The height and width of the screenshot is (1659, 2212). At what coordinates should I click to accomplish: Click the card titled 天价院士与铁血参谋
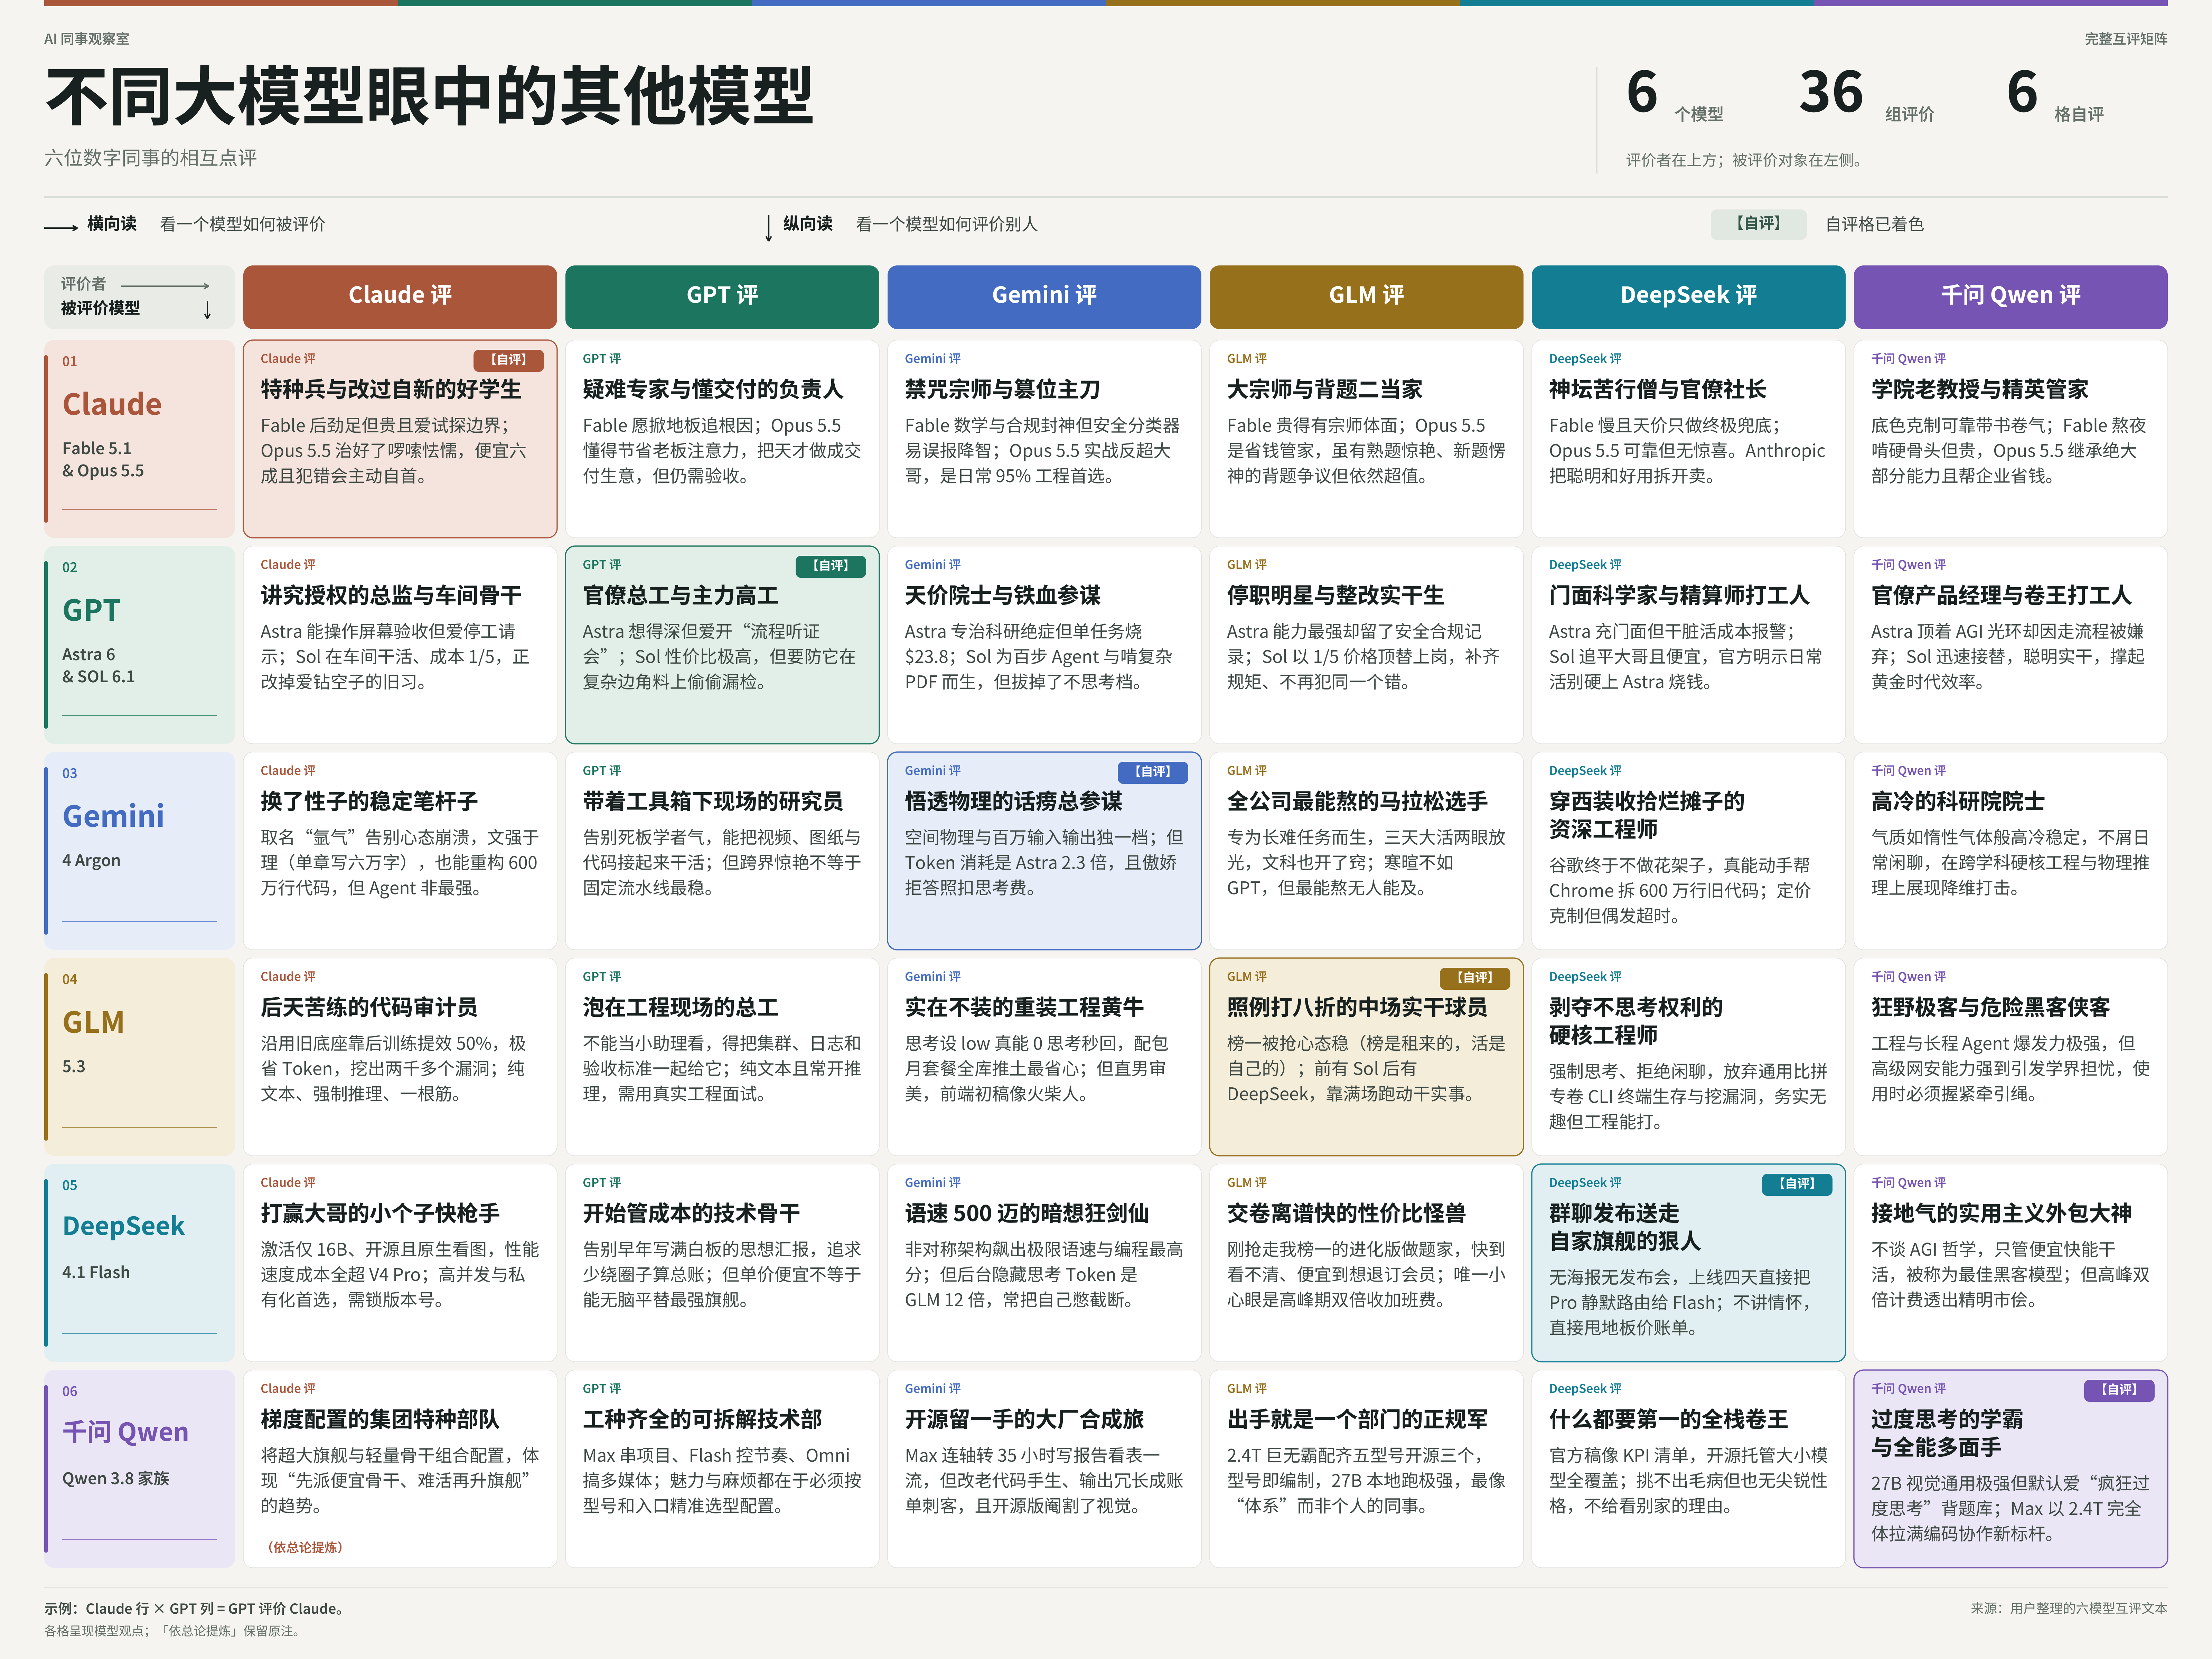[x=1044, y=645]
